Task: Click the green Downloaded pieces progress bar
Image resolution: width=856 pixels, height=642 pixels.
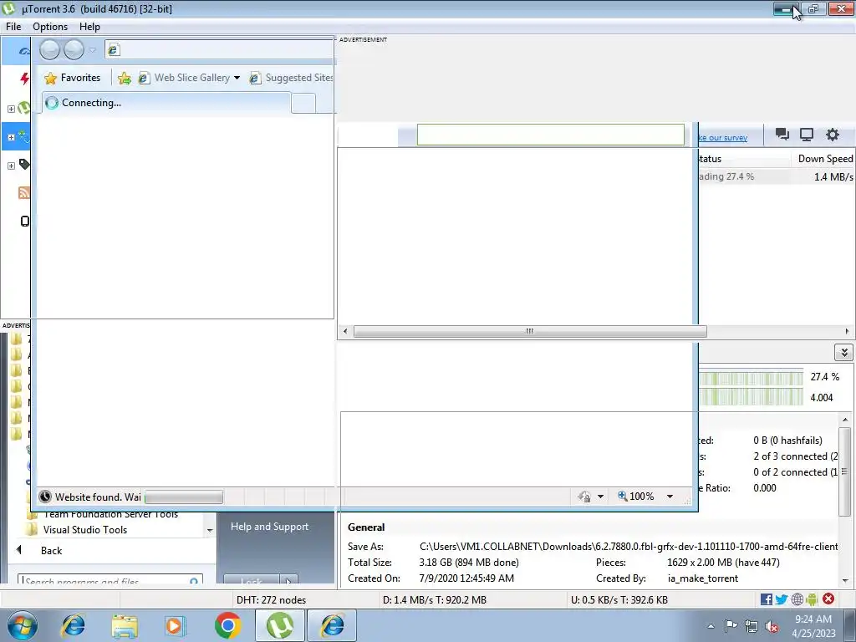Action: pos(751,377)
